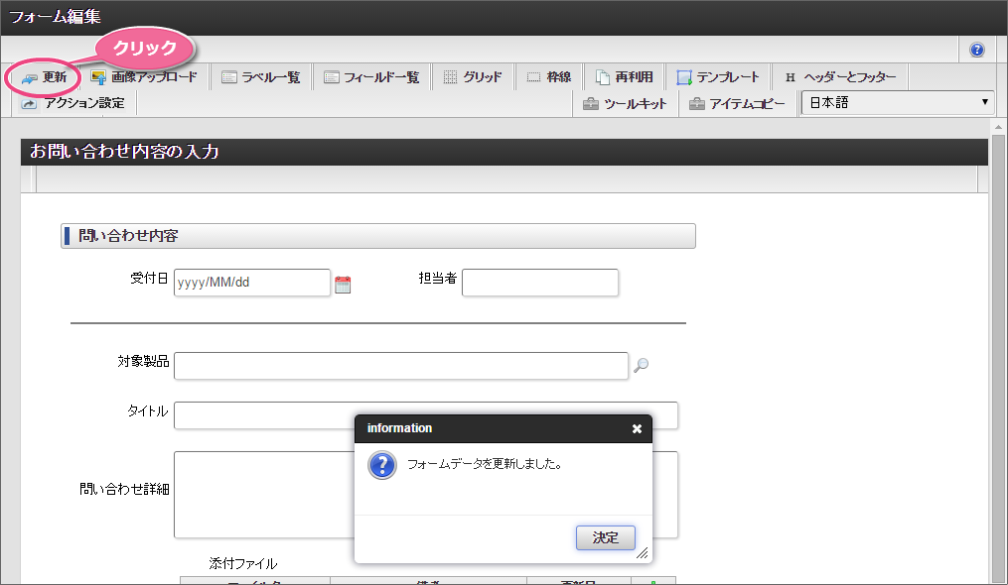Click the 対象製品 label
1008x585 pixels.
pyautogui.click(x=143, y=362)
